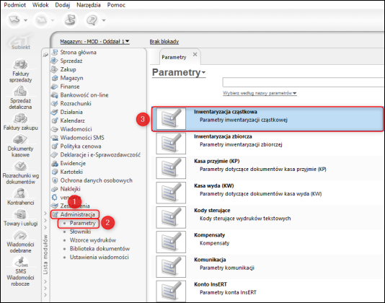Select Inwentaryzacja zbiorcza parameters entry
Viewport: 385px width, 303px height.
pos(267,144)
